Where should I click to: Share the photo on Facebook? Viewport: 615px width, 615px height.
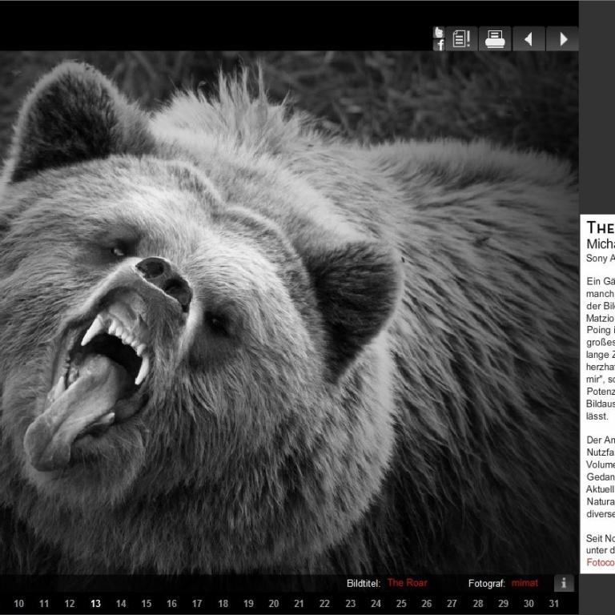pos(439,46)
